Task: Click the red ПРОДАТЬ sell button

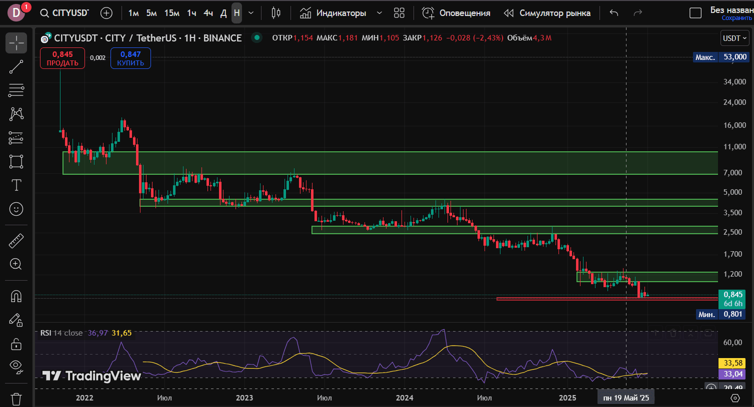Action: tap(62, 58)
